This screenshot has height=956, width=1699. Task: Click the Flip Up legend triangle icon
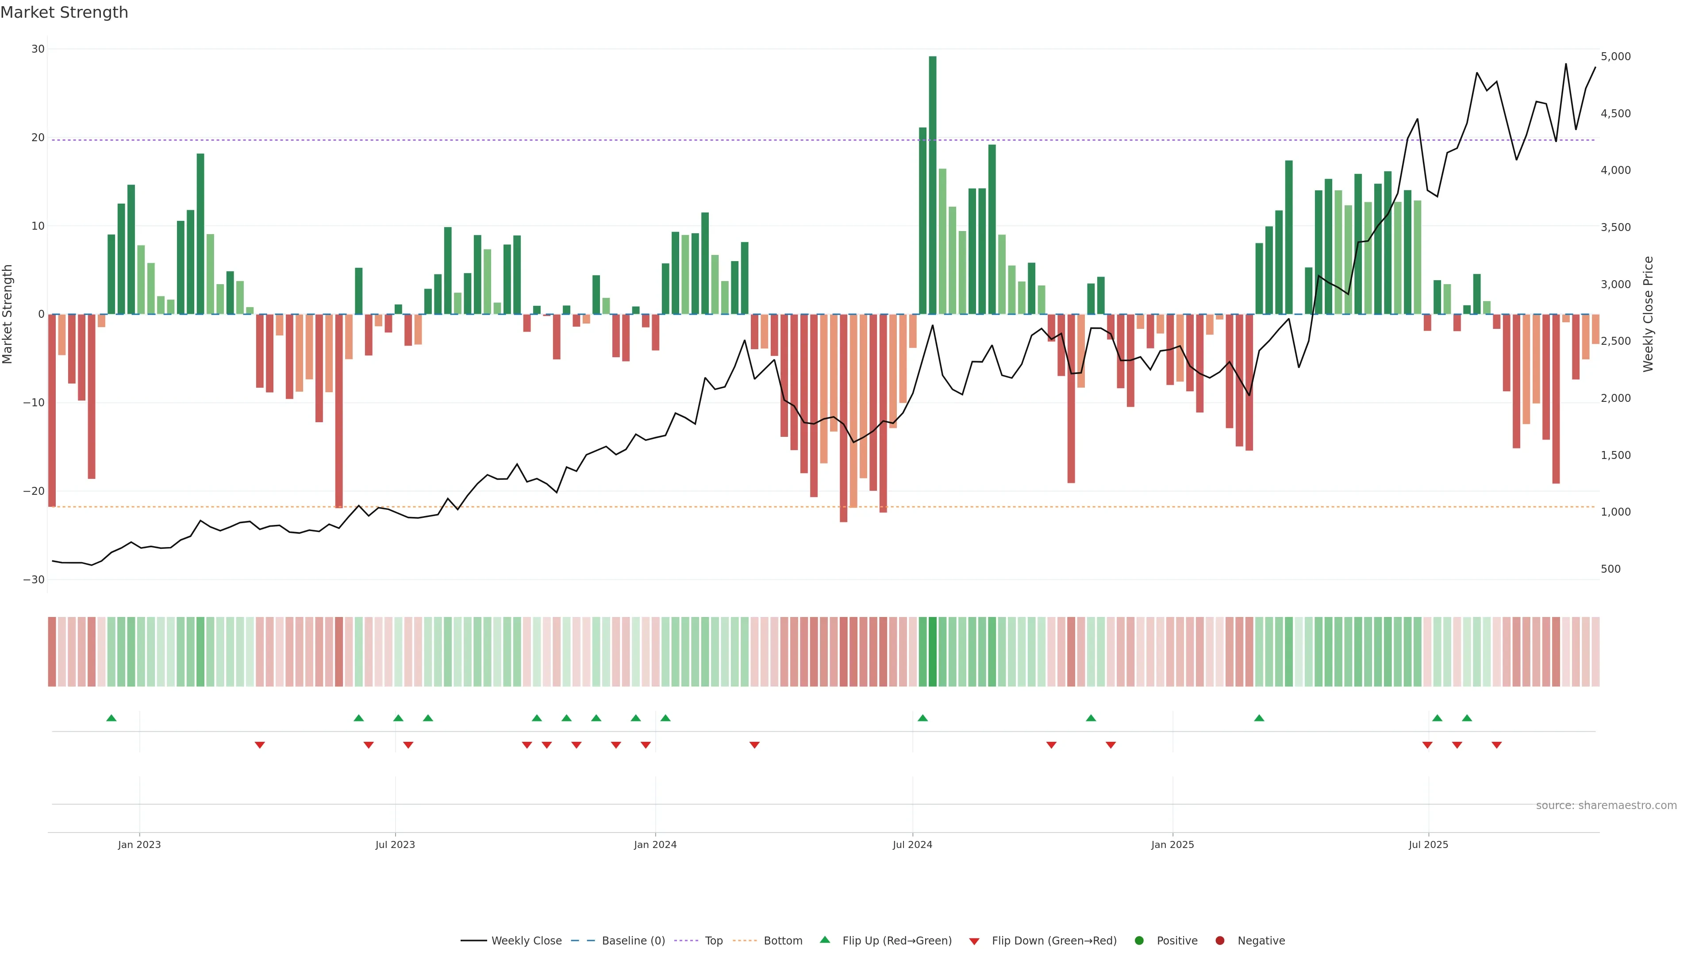824,940
